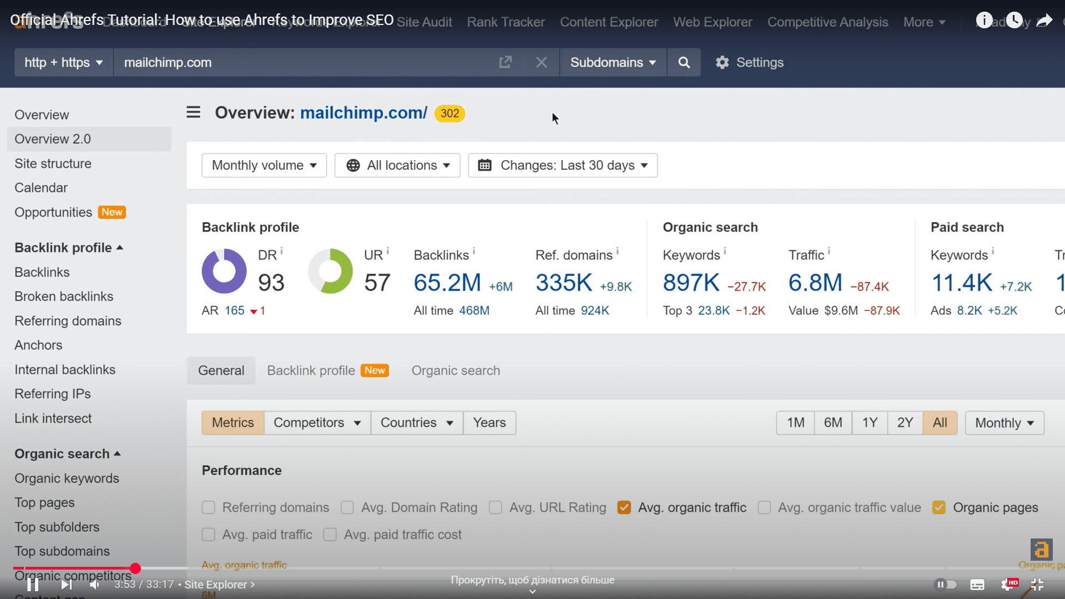The image size is (1065, 599).
Task: Switch to Organic search tab
Action: coord(456,370)
